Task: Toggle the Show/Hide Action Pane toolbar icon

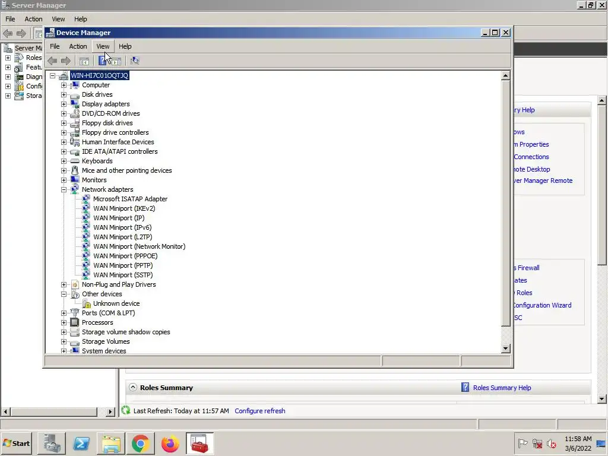Action: click(116, 61)
